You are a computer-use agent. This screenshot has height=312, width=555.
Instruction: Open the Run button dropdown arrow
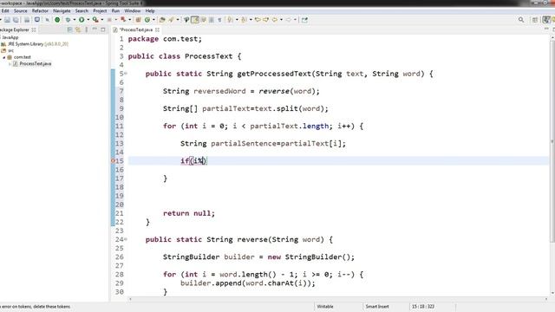point(88,20)
